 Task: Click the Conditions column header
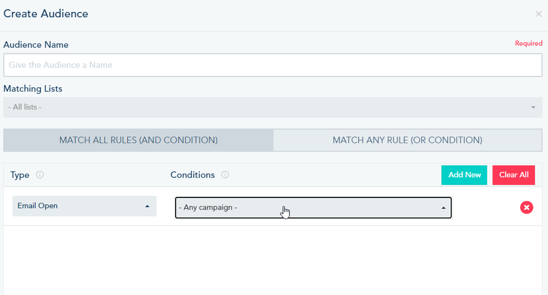[192, 175]
